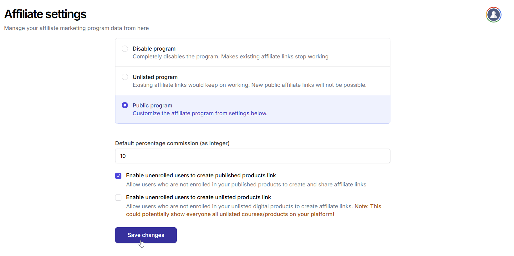Click the 'Allow users… published products' help text
Screen dimensions: 514x256
[x=246, y=185]
